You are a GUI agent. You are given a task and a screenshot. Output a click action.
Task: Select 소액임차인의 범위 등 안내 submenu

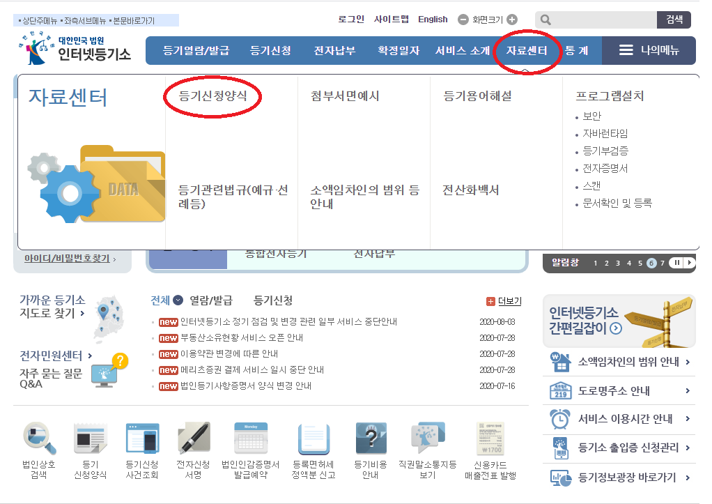click(x=364, y=197)
